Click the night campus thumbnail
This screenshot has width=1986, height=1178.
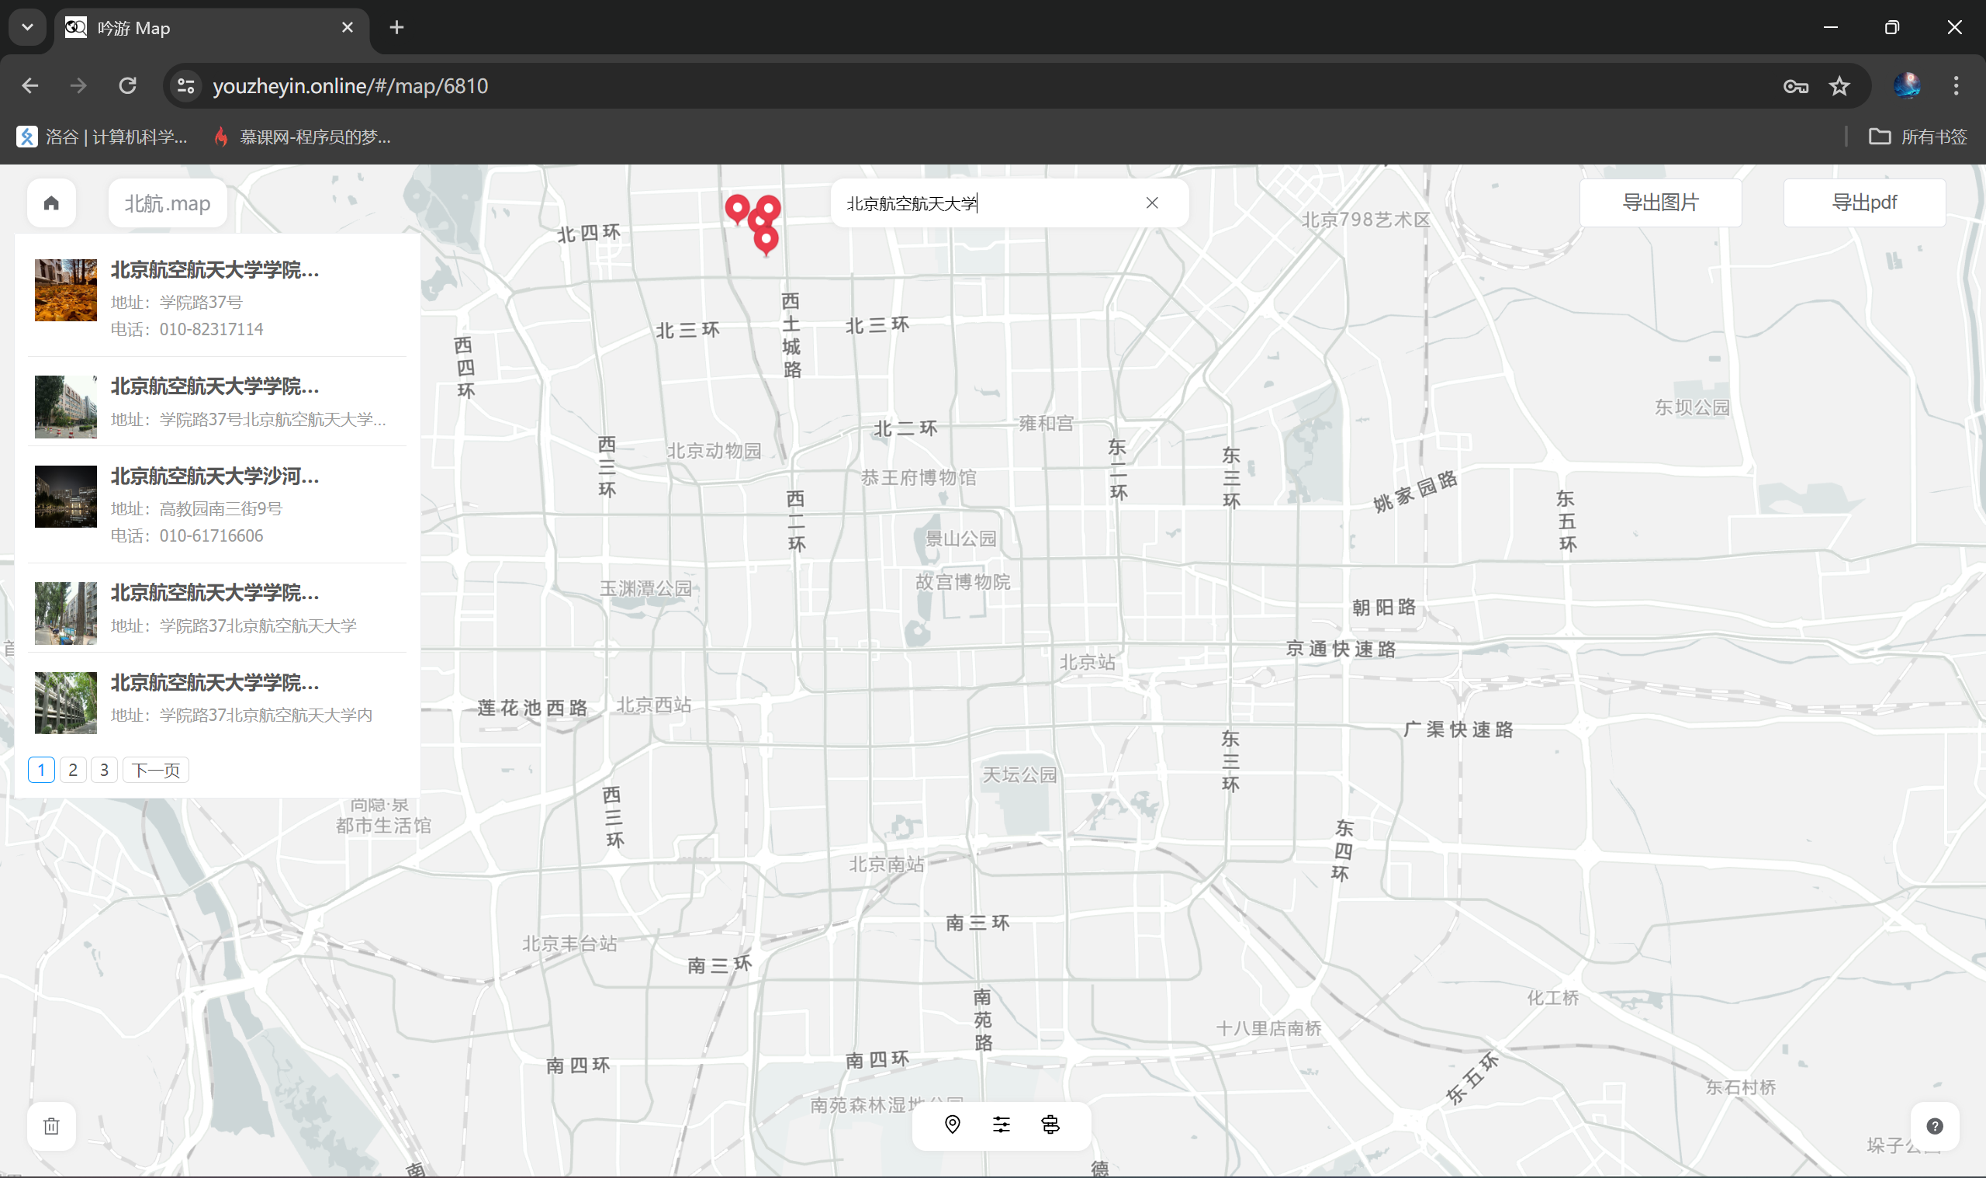pyautogui.click(x=66, y=496)
